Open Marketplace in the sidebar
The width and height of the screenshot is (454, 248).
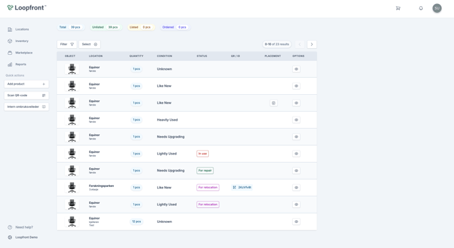20,53
